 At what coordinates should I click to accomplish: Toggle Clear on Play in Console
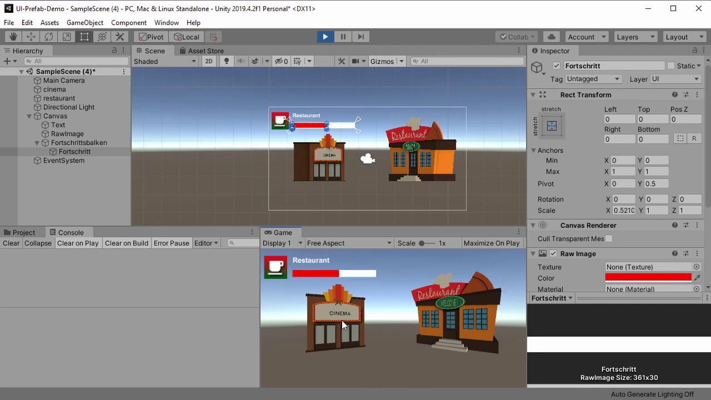[x=78, y=243]
